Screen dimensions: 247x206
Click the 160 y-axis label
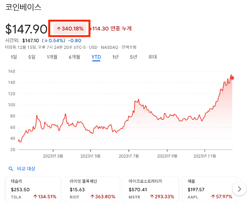[12, 71]
